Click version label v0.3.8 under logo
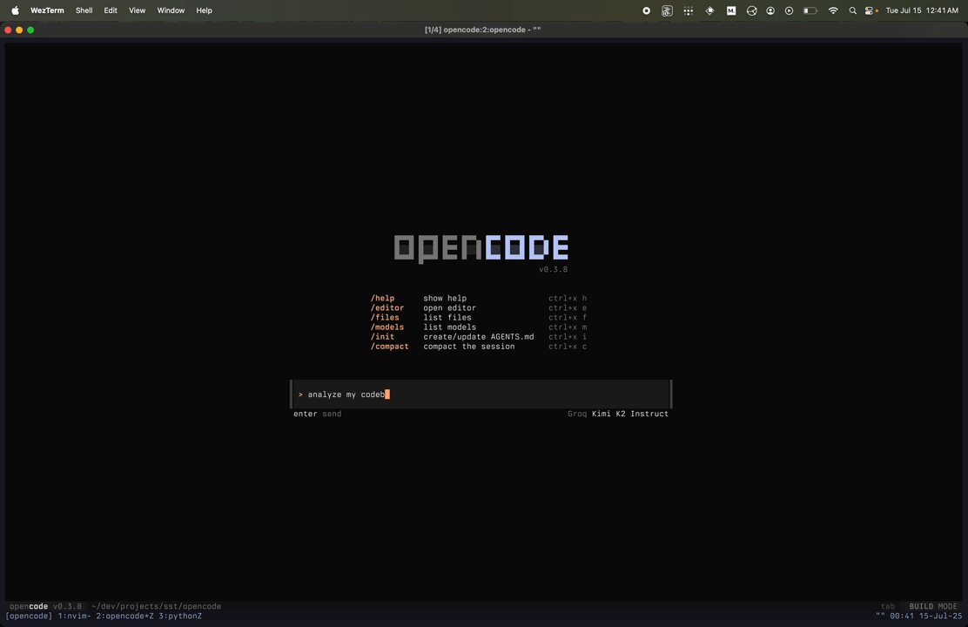This screenshot has width=968, height=627. click(553, 269)
